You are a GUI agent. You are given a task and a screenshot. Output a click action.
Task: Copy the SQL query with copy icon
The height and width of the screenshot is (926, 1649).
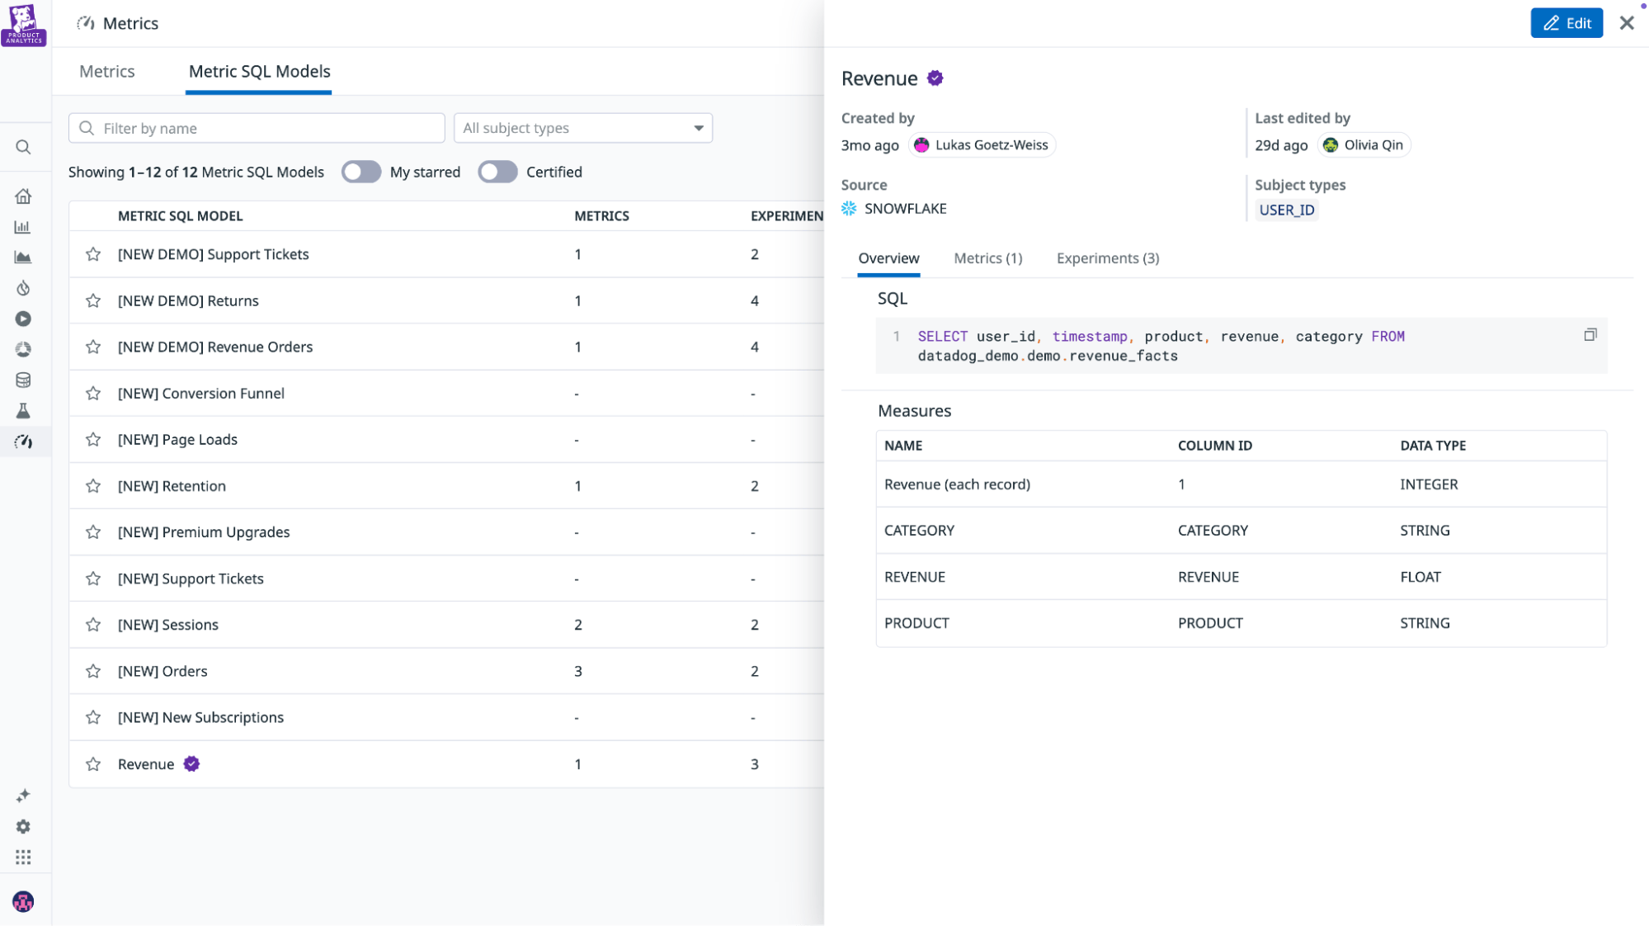click(x=1590, y=335)
